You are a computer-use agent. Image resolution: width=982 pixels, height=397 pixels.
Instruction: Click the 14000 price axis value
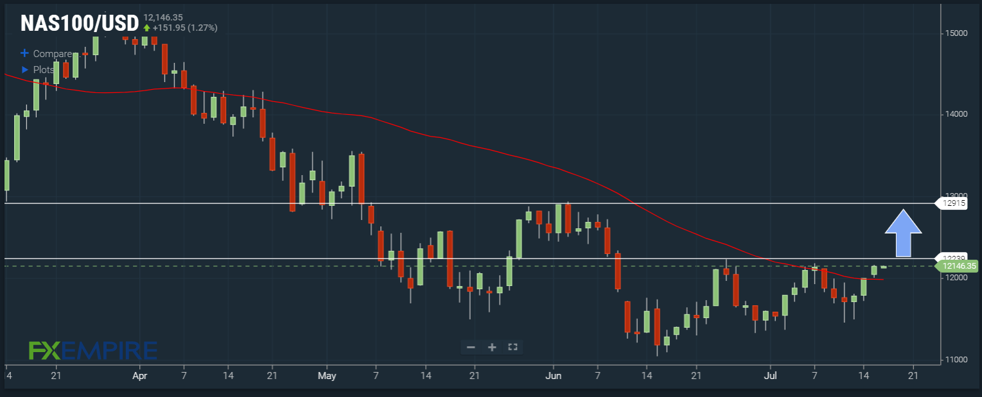(x=956, y=114)
